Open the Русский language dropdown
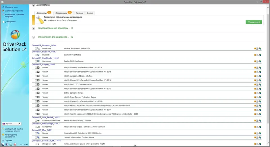Viewport: 270px width, 147px height. coord(11,124)
